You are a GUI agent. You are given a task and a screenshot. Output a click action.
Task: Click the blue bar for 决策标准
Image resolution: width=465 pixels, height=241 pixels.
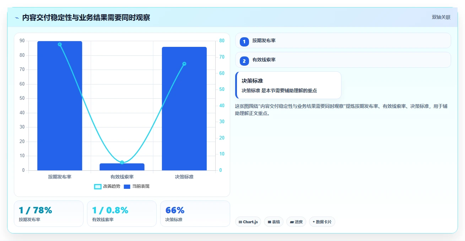184,109
